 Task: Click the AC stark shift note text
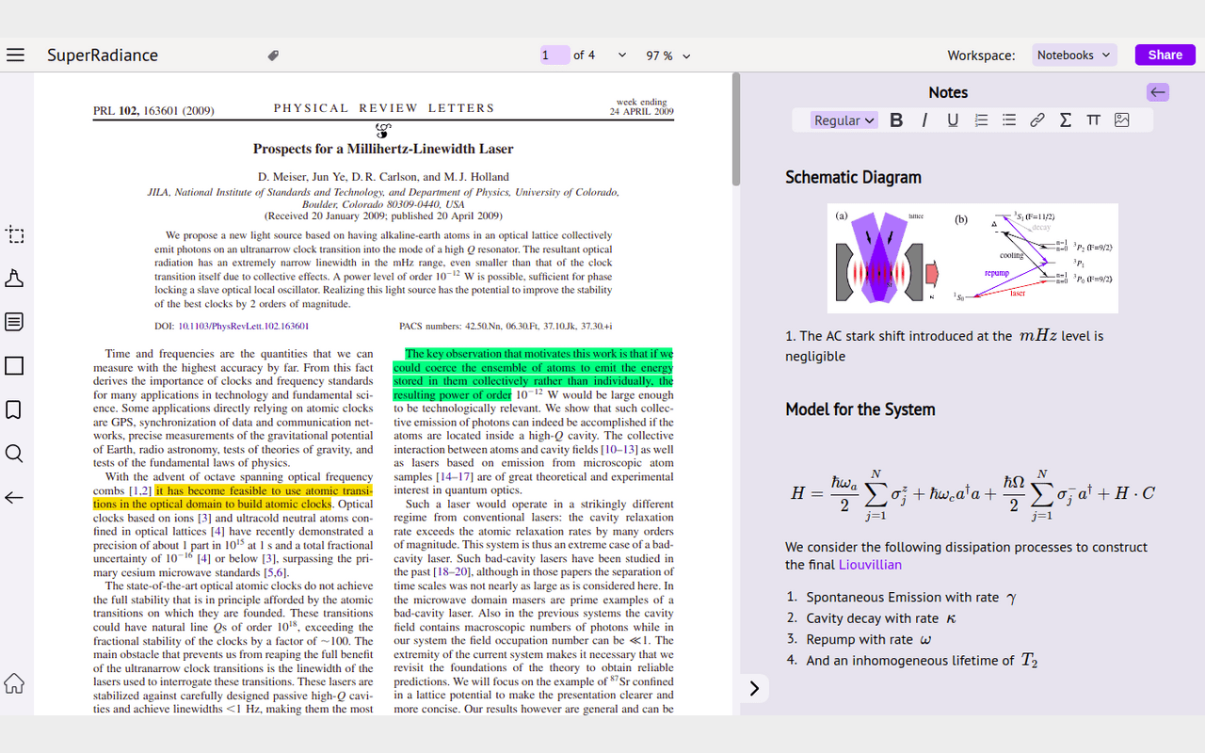tap(944, 345)
